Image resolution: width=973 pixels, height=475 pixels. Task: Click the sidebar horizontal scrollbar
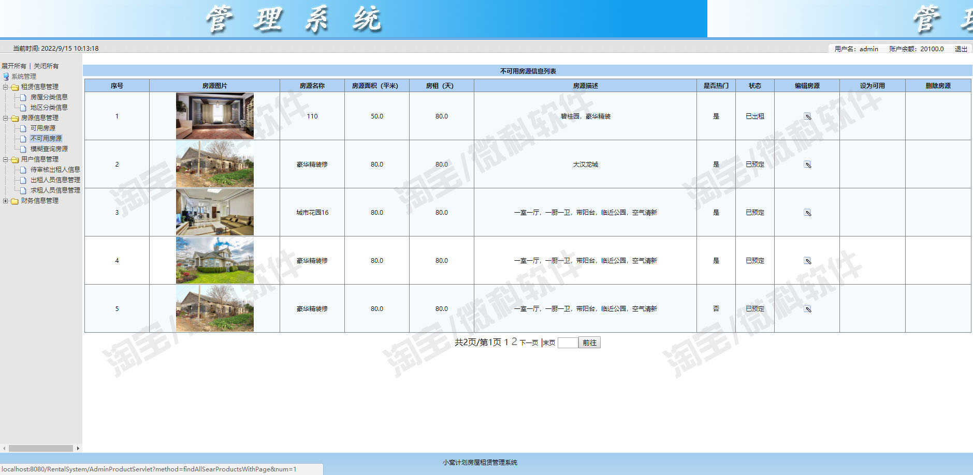click(41, 448)
